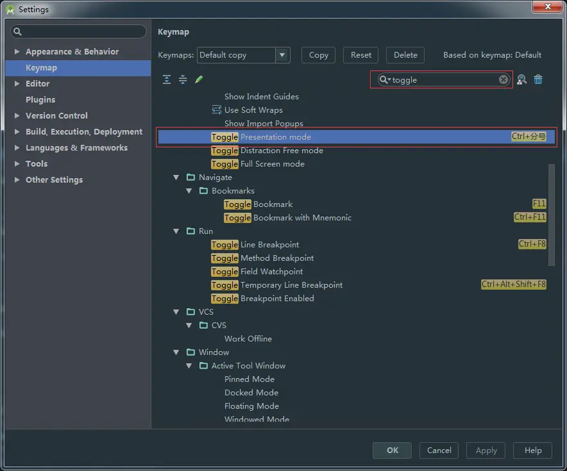Click the Use Soft Wraps icon
This screenshot has height=471, width=567.
click(x=217, y=110)
